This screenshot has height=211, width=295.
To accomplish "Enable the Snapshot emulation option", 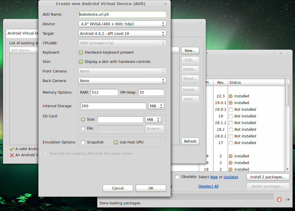I will tap(83, 142).
